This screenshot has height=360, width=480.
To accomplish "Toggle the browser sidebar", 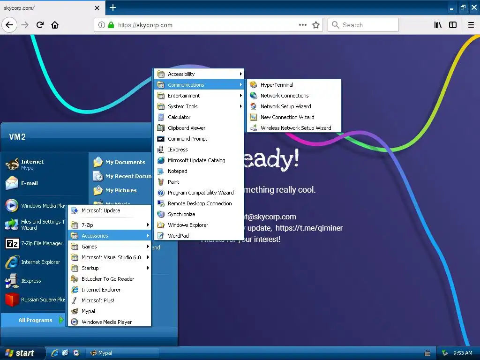I will pyautogui.click(x=453, y=25).
